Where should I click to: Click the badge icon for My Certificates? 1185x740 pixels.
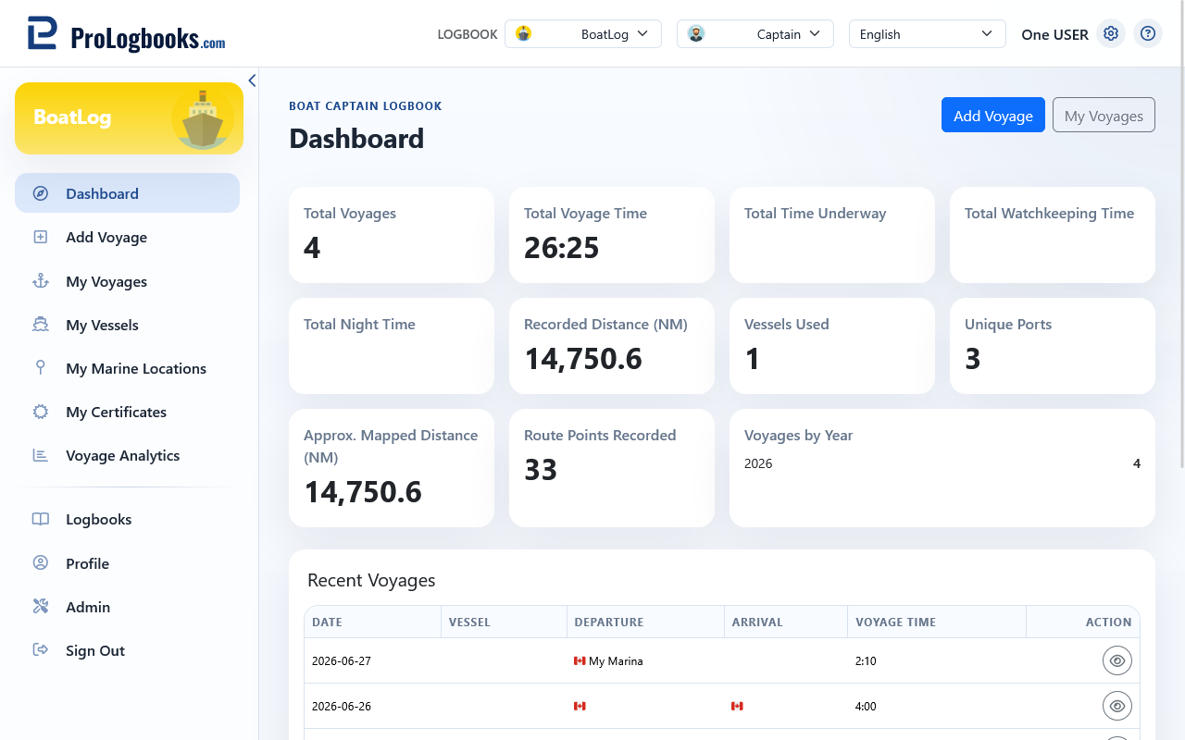[x=41, y=412]
